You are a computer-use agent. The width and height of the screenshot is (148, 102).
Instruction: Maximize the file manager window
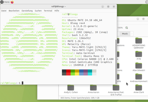point(143,19)
